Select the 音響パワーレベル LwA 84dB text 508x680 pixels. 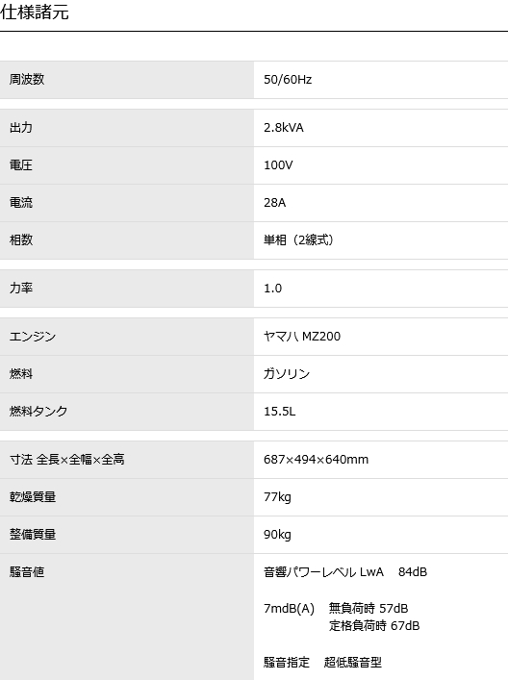(345, 572)
